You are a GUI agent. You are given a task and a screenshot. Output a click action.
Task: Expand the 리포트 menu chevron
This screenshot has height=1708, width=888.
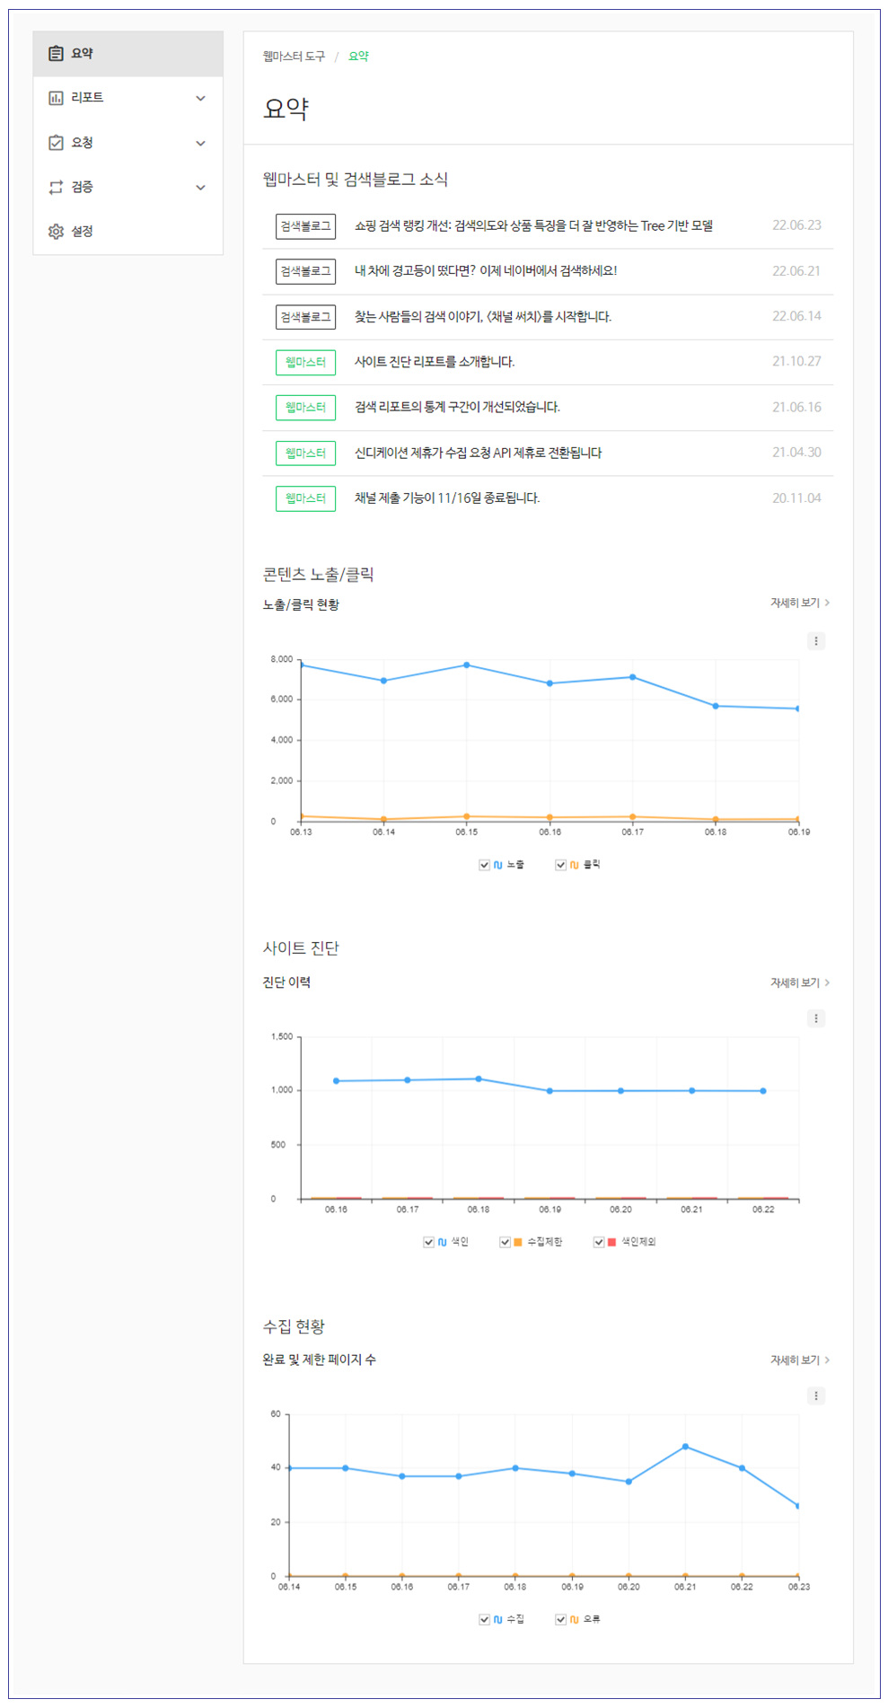click(x=201, y=98)
